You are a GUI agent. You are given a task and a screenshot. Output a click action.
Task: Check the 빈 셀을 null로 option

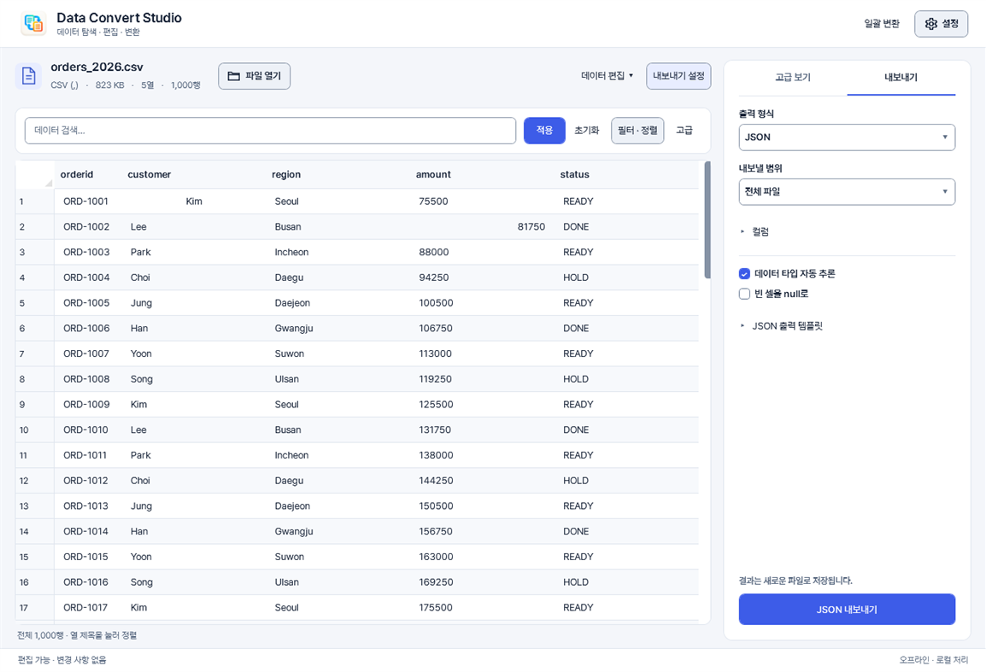[744, 294]
